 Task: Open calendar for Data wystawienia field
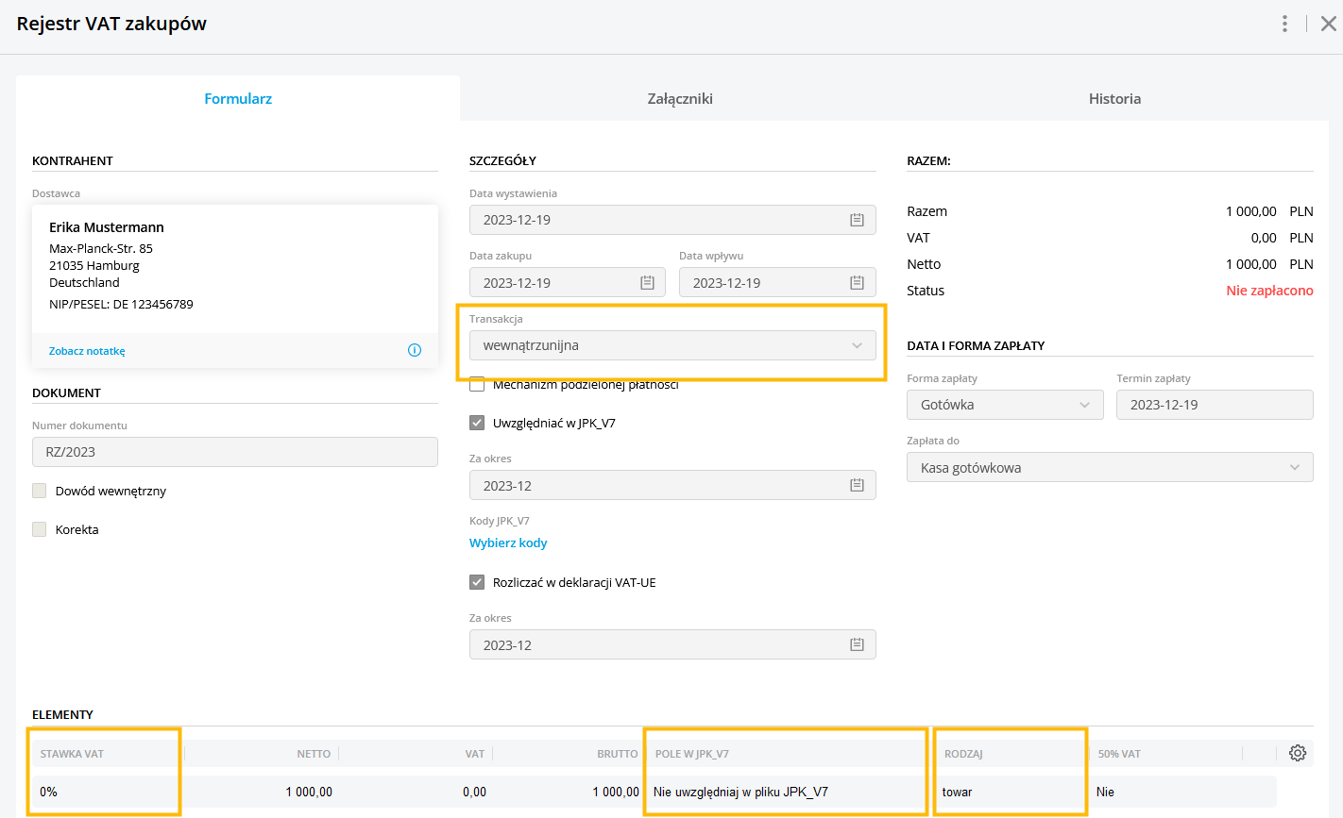[x=857, y=220]
